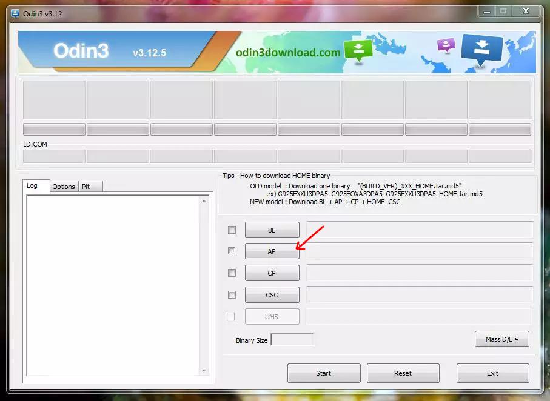Open the AP file browser button

[272, 251]
